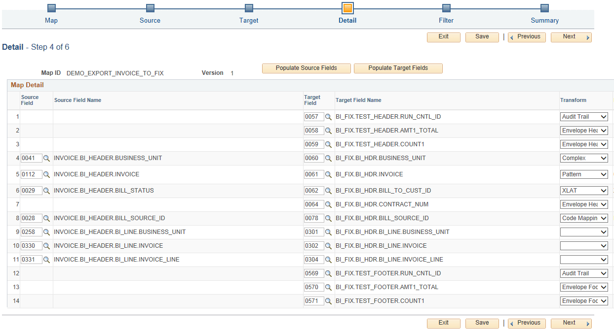Image resolution: width=614 pixels, height=331 pixels.
Task: Open lookup for target field 0061
Action: point(328,174)
